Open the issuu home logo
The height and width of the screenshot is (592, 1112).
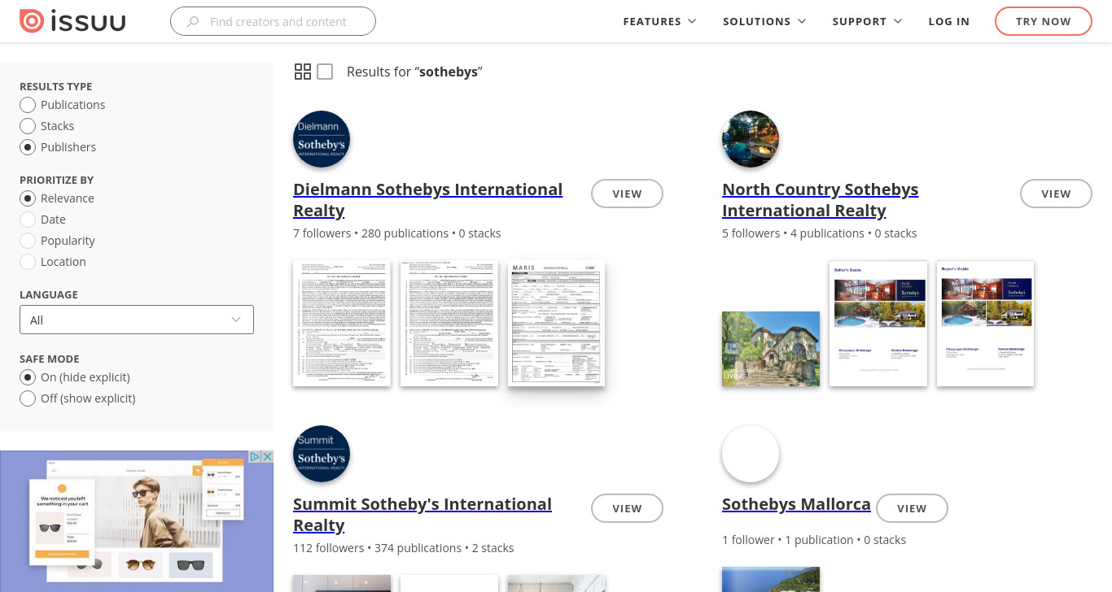tap(72, 21)
